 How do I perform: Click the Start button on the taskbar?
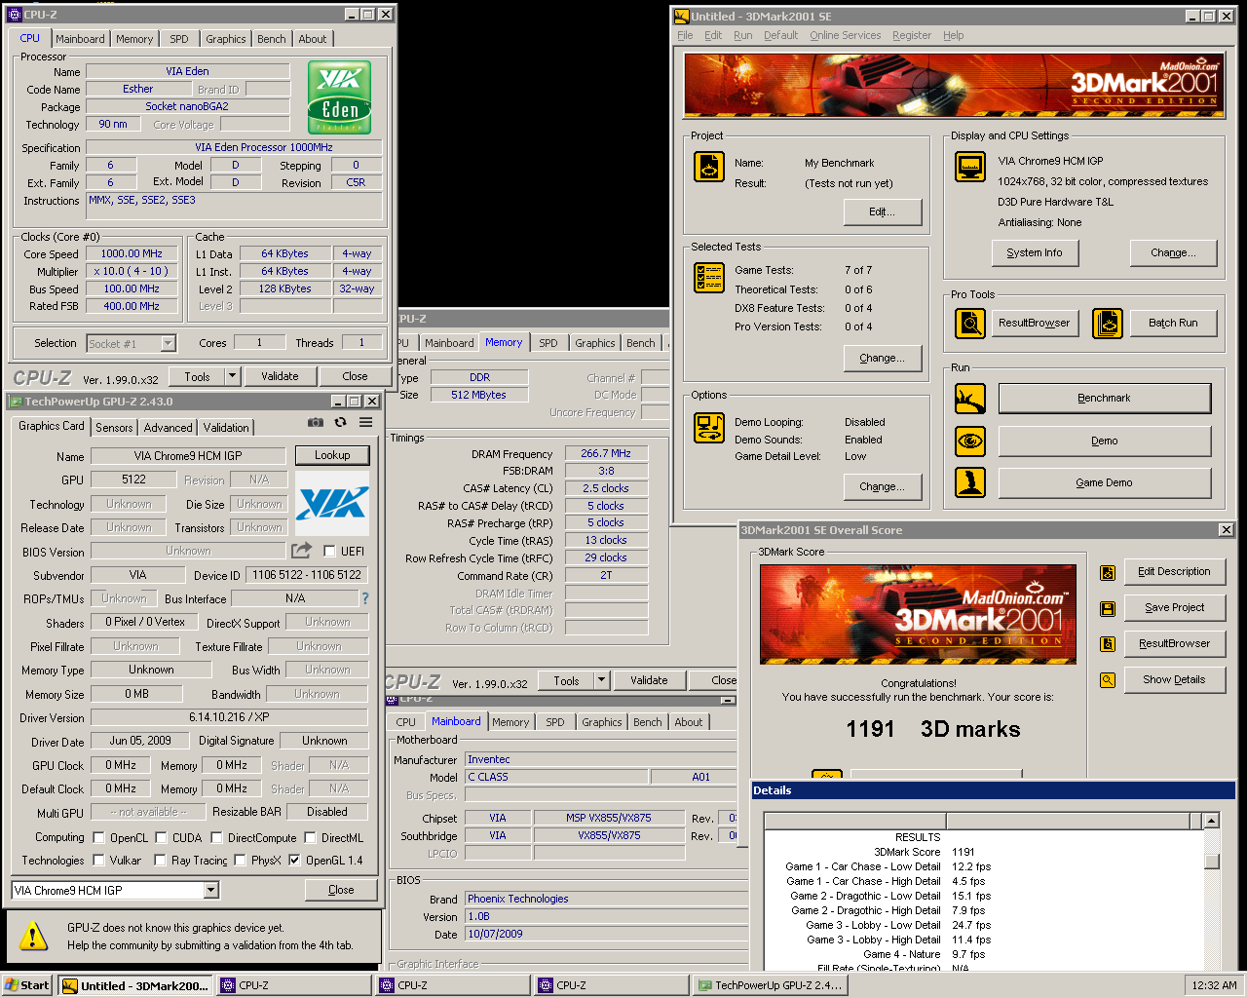tap(27, 985)
